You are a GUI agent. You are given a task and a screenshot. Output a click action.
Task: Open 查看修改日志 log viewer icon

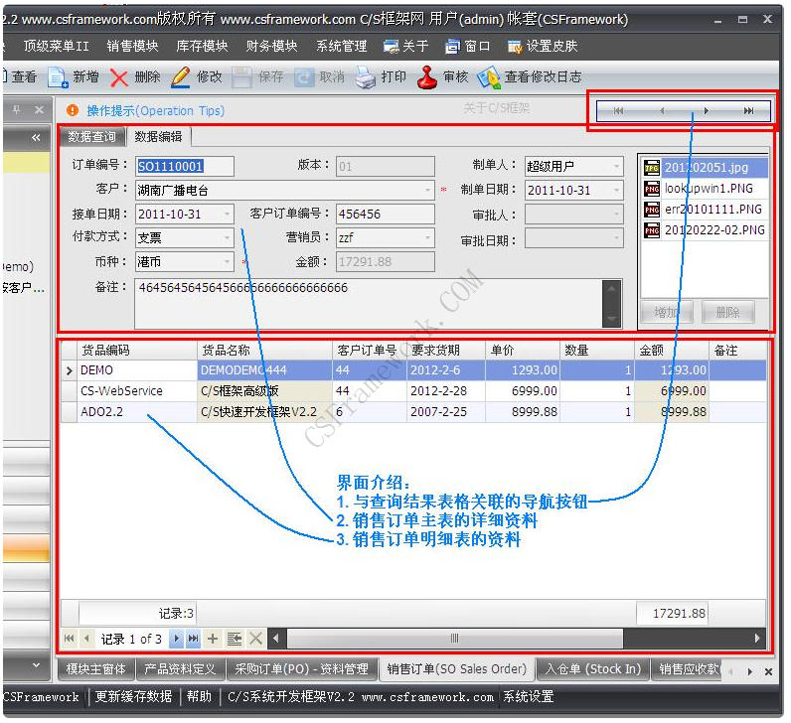488,77
